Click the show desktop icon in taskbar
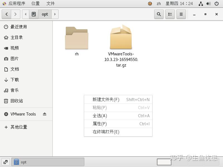Screen dimensions: 223x167 6,162
